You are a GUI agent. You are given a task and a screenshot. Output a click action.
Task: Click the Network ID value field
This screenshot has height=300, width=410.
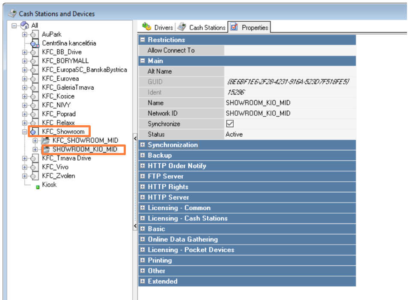tap(290, 113)
